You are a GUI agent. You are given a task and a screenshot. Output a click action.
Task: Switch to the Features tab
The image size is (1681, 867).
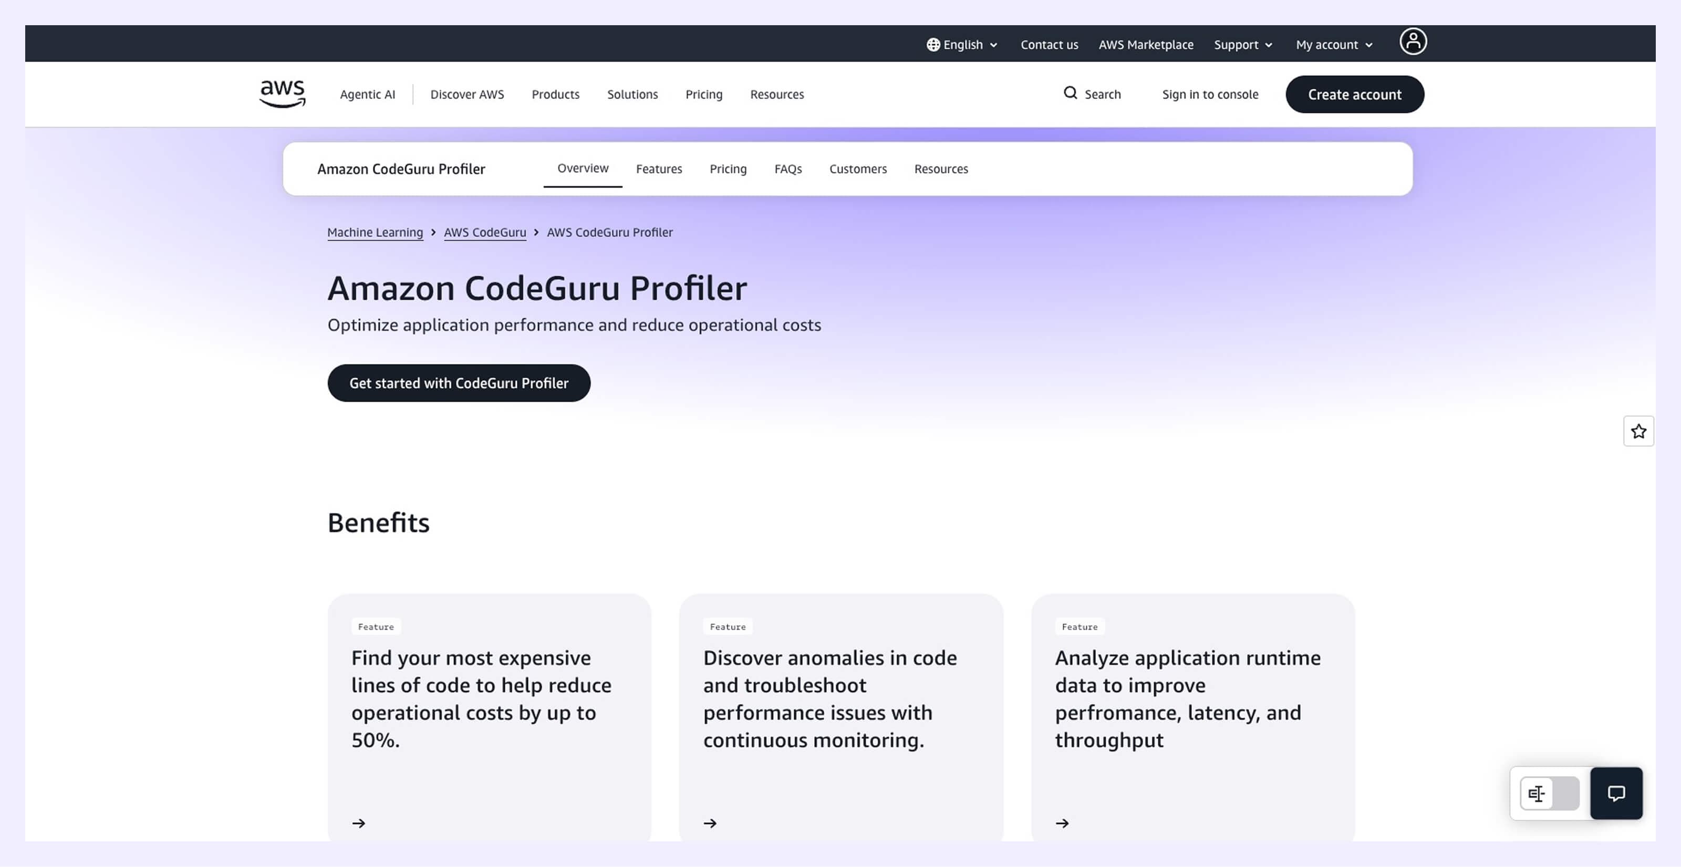[x=659, y=169]
